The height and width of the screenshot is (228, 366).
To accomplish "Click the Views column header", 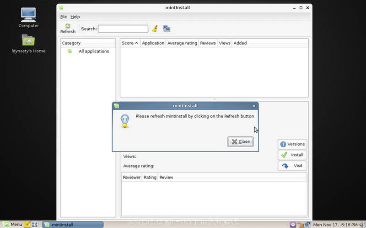I will coord(224,43).
